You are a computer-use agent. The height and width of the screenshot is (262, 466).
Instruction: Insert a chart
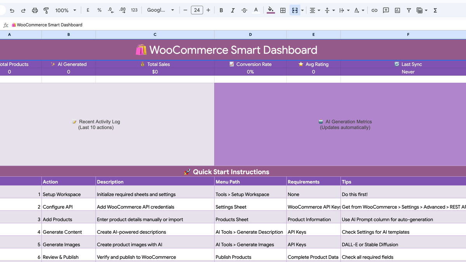[397, 10]
